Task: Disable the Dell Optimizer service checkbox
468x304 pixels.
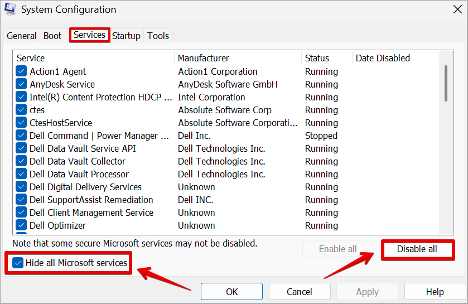Action: [x=21, y=225]
